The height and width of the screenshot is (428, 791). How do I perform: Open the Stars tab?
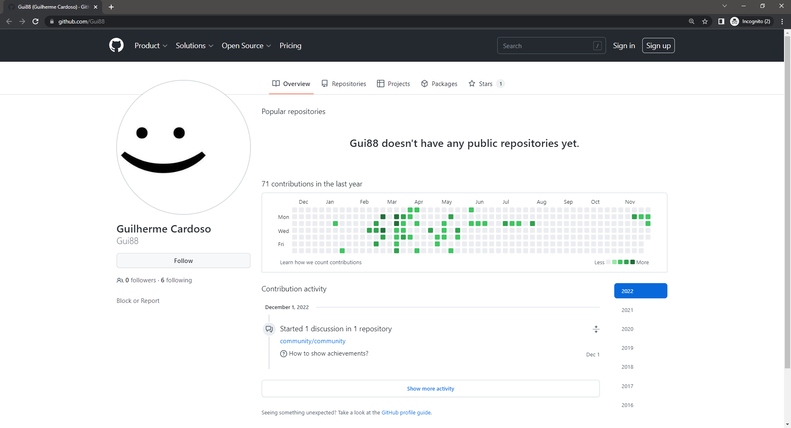coord(486,84)
